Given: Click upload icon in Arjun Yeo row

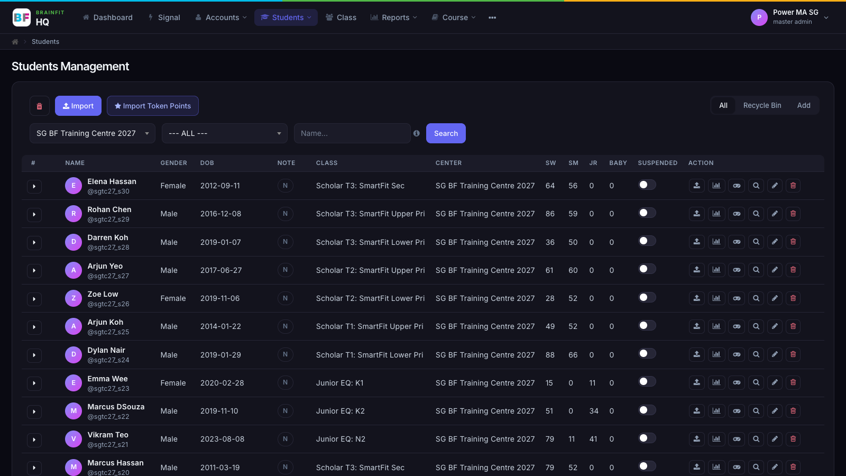Looking at the screenshot, I should (697, 270).
